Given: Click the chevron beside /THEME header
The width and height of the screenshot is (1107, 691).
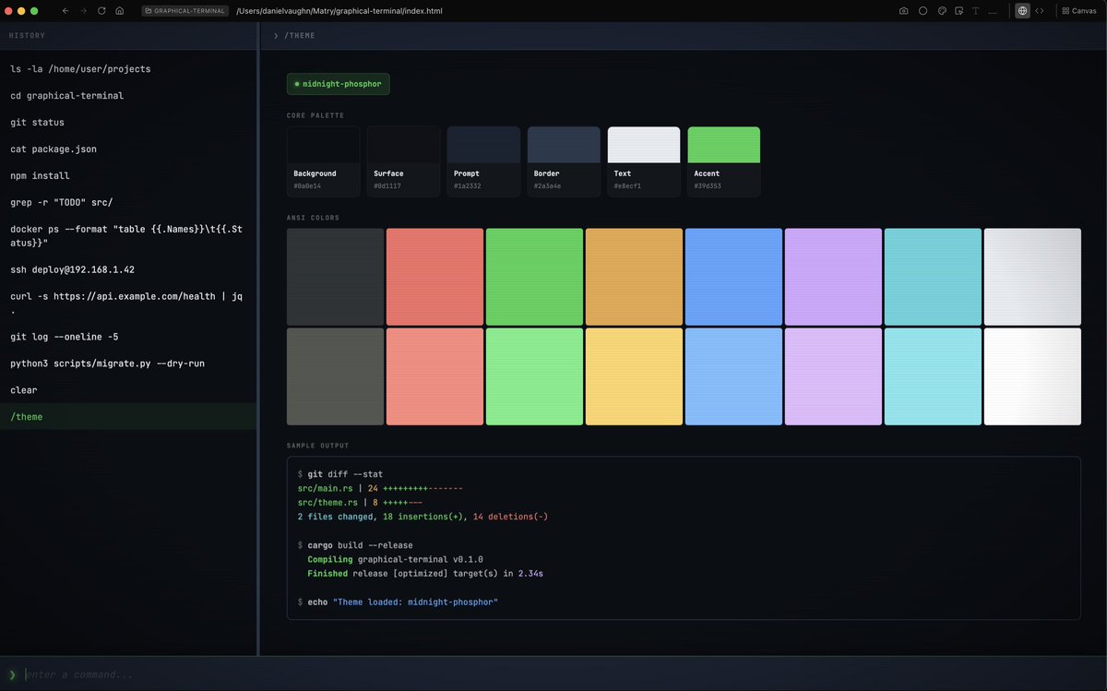Looking at the screenshot, I should [276, 36].
